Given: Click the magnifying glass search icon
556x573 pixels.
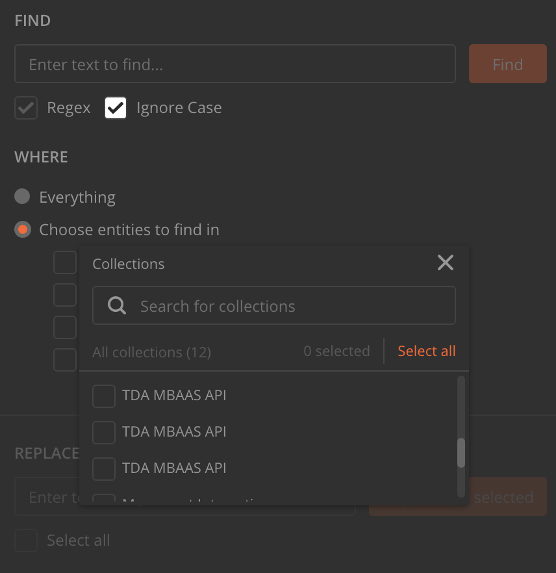Looking at the screenshot, I should click(x=116, y=305).
